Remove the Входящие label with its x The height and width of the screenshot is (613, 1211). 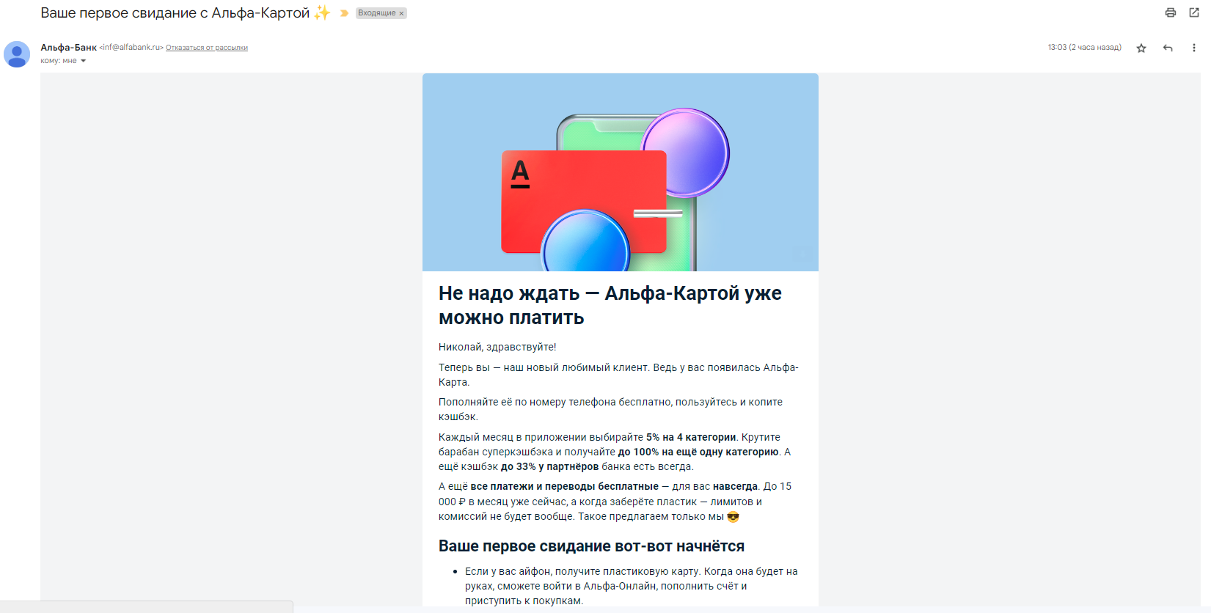(x=401, y=13)
